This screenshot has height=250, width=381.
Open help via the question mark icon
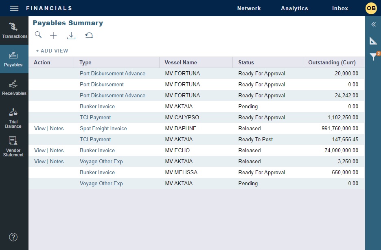click(13, 237)
